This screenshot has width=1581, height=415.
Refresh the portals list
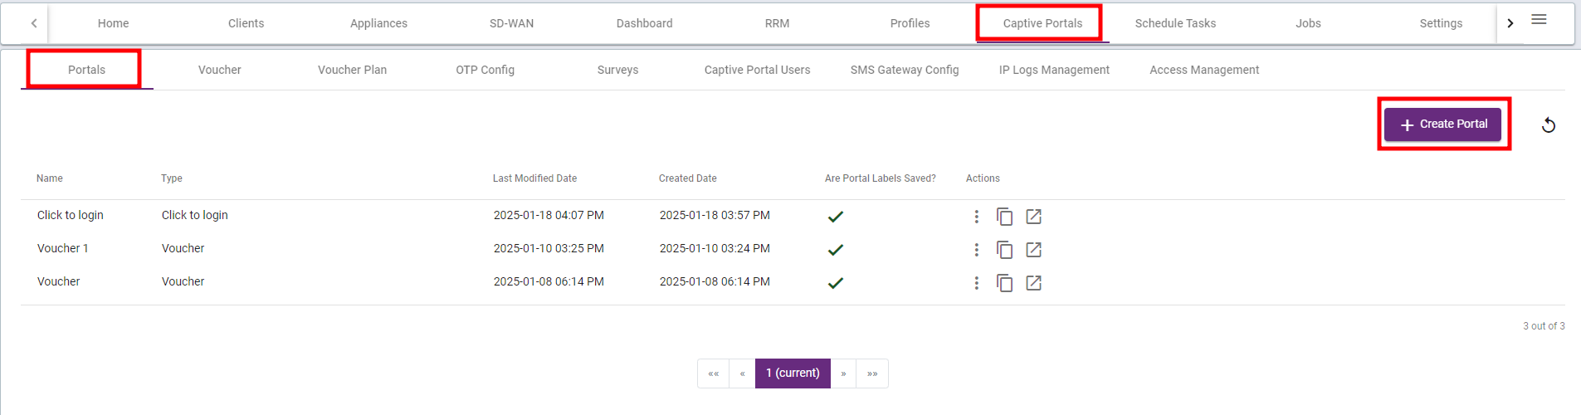point(1548,125)
